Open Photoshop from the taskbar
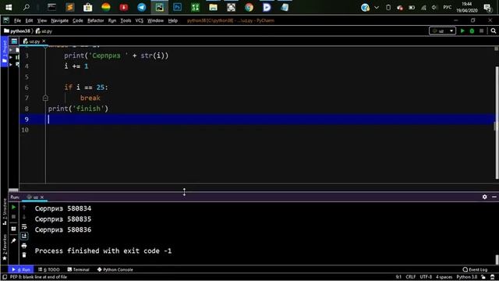Screen dimensions: 499x281 (x=178, y=7)
